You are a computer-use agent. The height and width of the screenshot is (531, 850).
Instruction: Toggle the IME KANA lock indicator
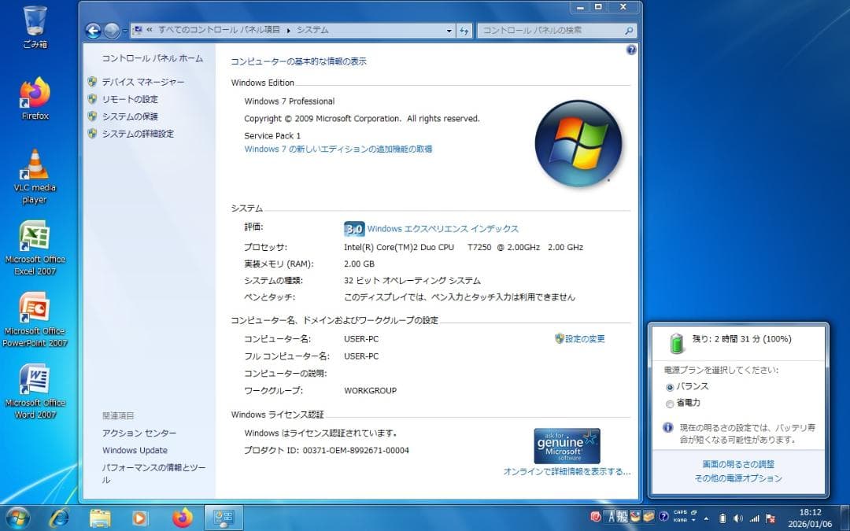point(680,520)
